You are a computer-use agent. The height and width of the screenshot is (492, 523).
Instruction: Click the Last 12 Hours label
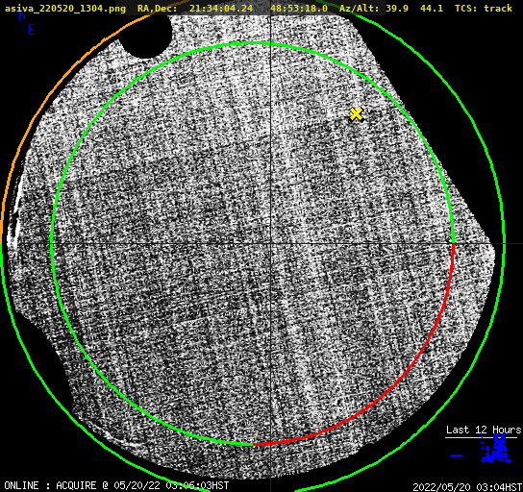point(484,430)
